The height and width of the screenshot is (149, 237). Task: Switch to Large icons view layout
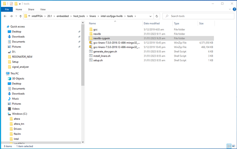click(x=234, y=146)
